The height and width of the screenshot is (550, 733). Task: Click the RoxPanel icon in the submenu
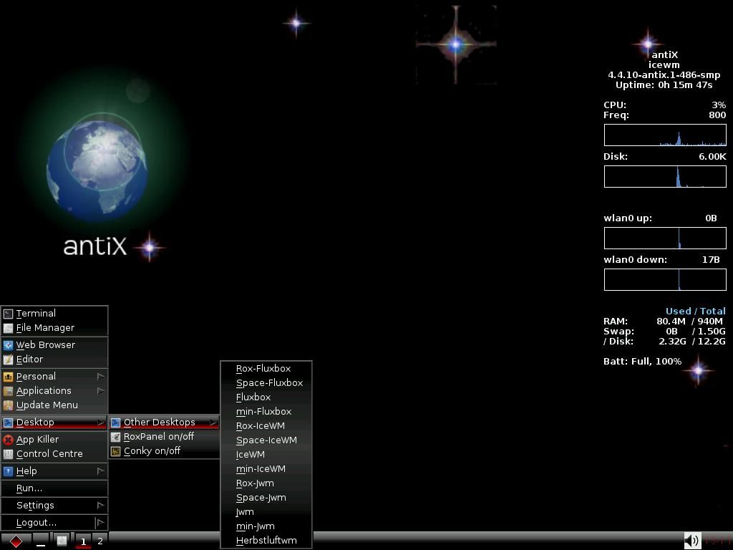(115, 437)
